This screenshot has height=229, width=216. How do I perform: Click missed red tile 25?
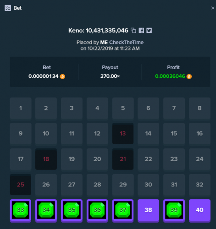click(x=21, y=185)
